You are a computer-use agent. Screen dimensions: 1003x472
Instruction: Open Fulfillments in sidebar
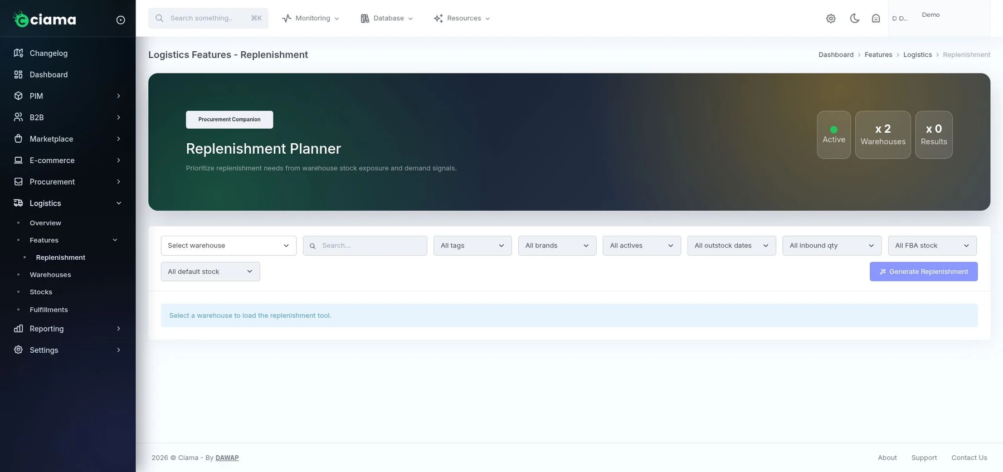[48, 310]
